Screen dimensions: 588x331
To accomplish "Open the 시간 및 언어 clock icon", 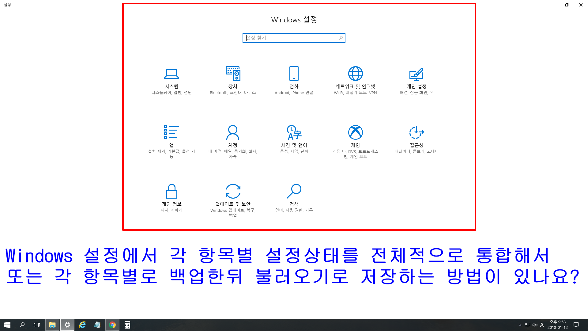I will point(294,132).
